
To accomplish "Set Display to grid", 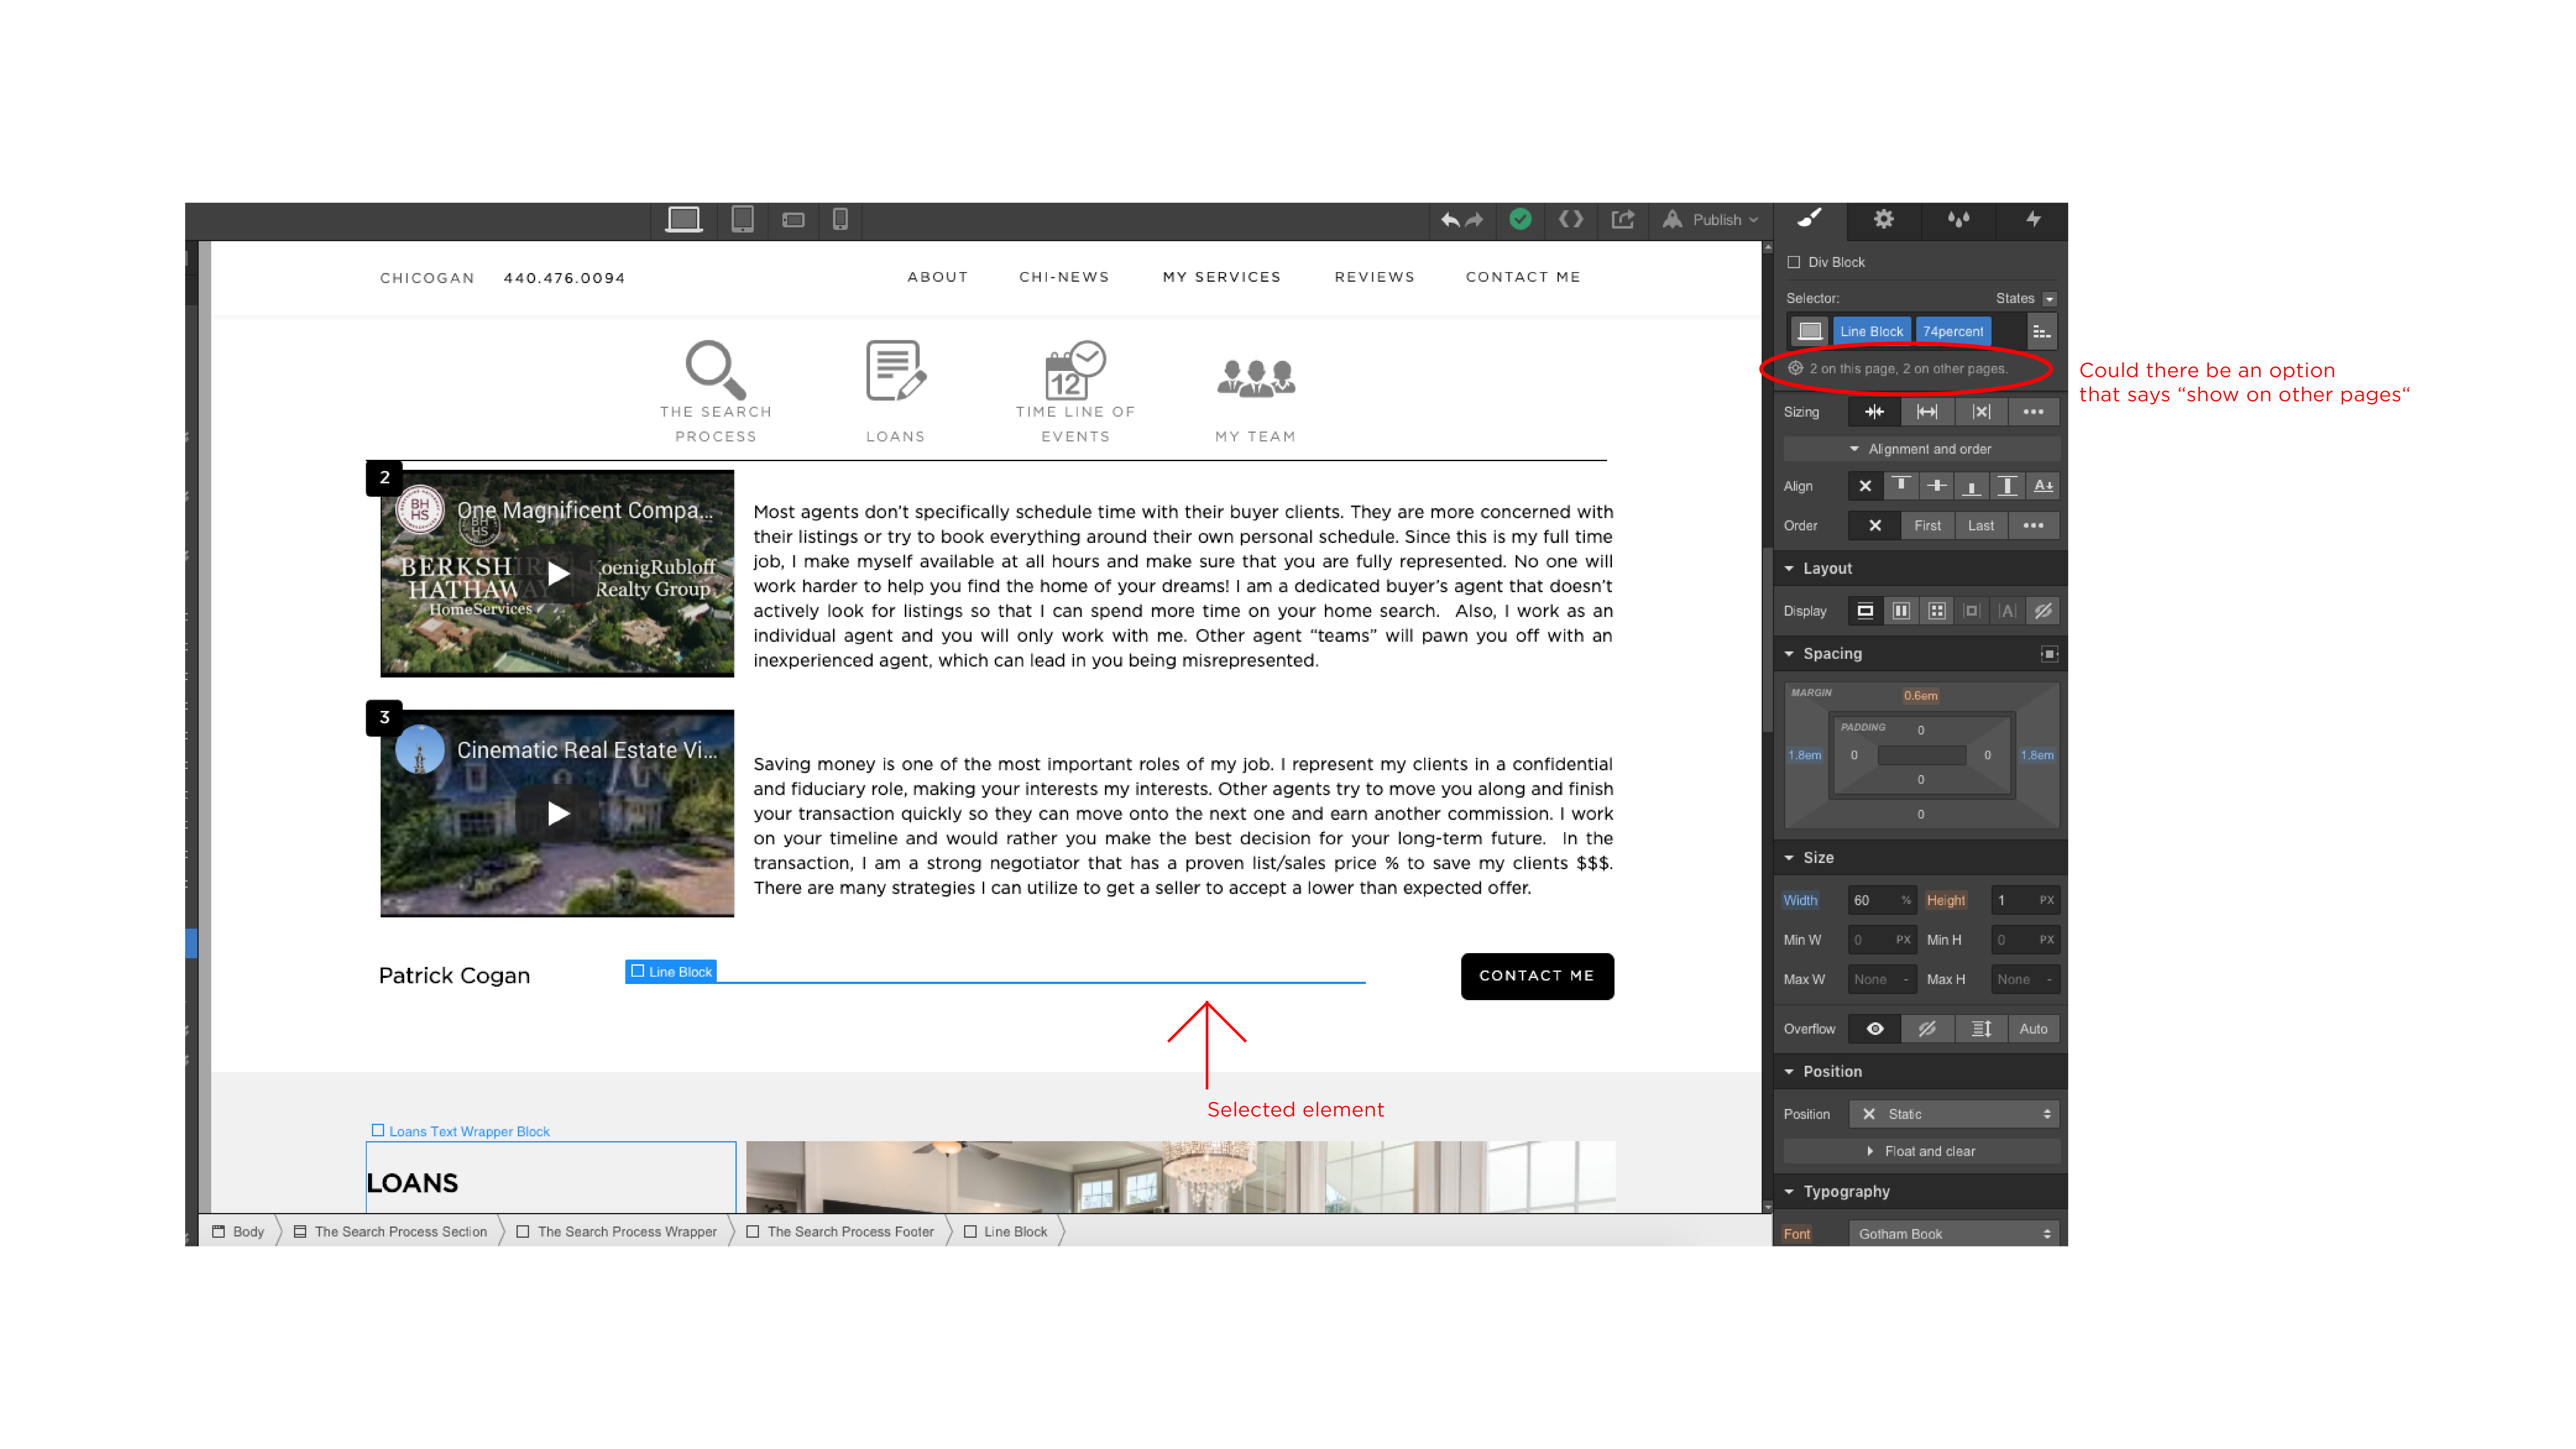I will coord(1937,611).
